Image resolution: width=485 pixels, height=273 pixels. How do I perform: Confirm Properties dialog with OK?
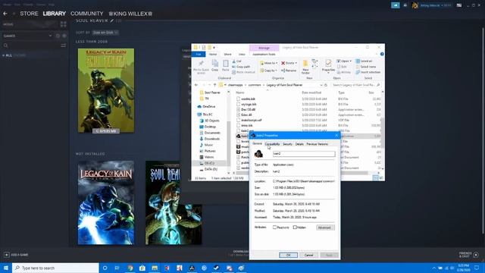pyautogui.click(x=288, y=255)
